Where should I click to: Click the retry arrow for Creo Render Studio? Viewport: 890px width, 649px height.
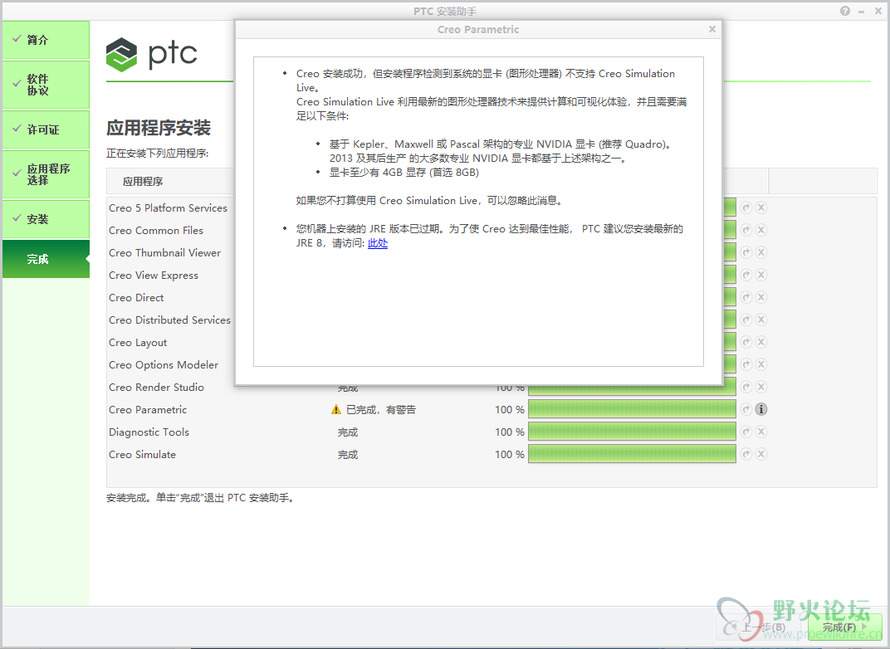(746, 387)
